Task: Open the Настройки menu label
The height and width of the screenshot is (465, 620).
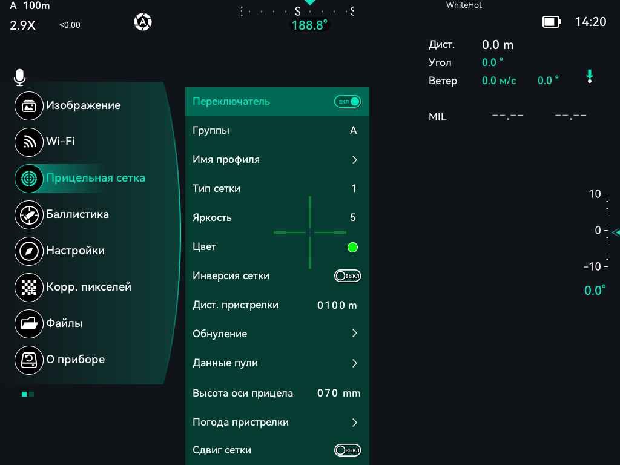Action: [76, 251]
